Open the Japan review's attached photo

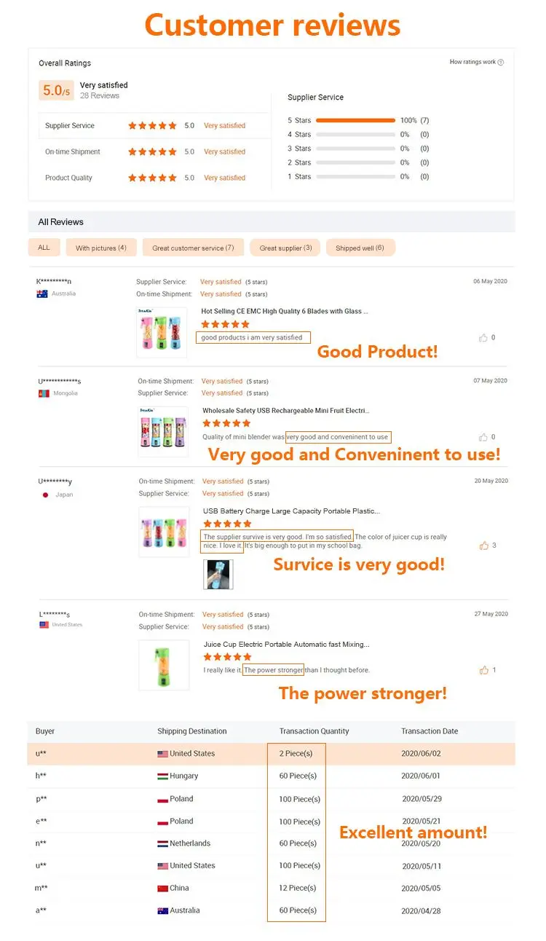click(218, 574)
